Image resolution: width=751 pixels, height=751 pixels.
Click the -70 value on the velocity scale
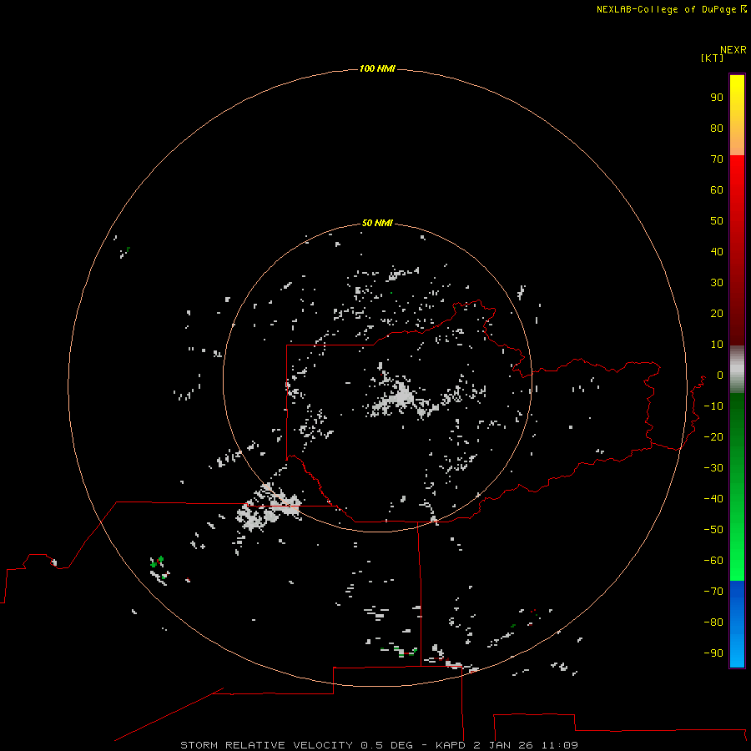click(x=713, y=592)
